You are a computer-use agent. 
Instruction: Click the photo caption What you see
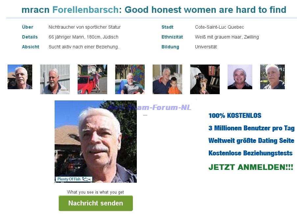(95, 192)
